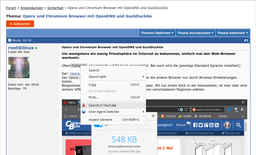Viewport: 256px width, 155px height.
Task: Click the ComputerBase search magnifier icon
Action: point(238,125)
